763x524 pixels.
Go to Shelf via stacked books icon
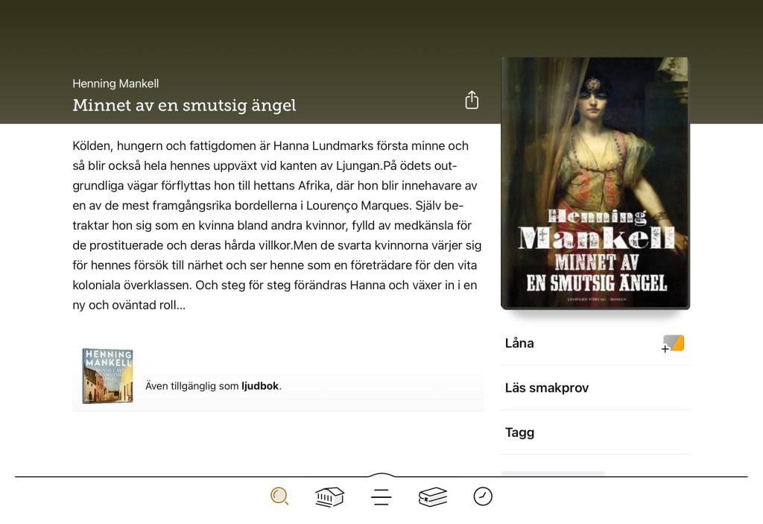(x=433, y=496)
